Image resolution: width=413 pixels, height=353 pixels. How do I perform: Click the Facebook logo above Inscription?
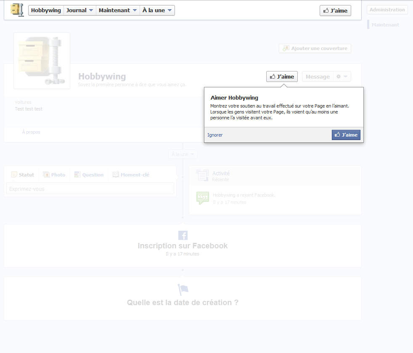pyautogui.click(x=183, y=235)
